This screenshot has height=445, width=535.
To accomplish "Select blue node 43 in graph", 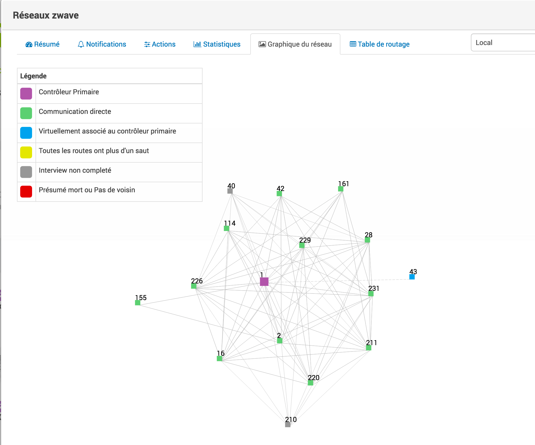I will click(412, 277).
